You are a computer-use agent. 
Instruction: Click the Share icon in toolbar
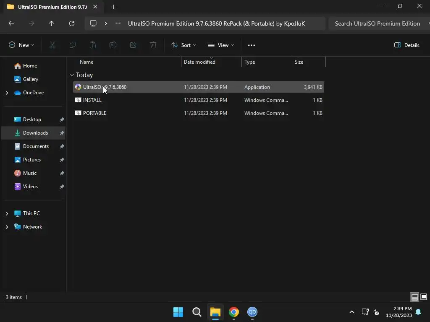(x=133, y=45)
